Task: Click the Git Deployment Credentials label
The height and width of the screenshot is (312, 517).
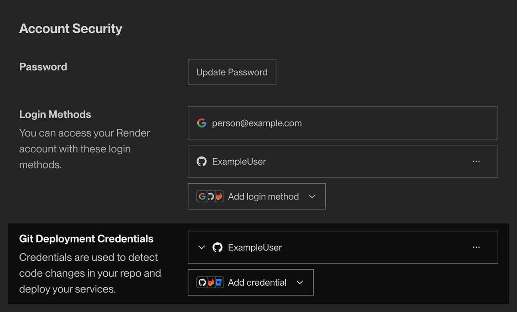Action: click(x=86, y=238)
